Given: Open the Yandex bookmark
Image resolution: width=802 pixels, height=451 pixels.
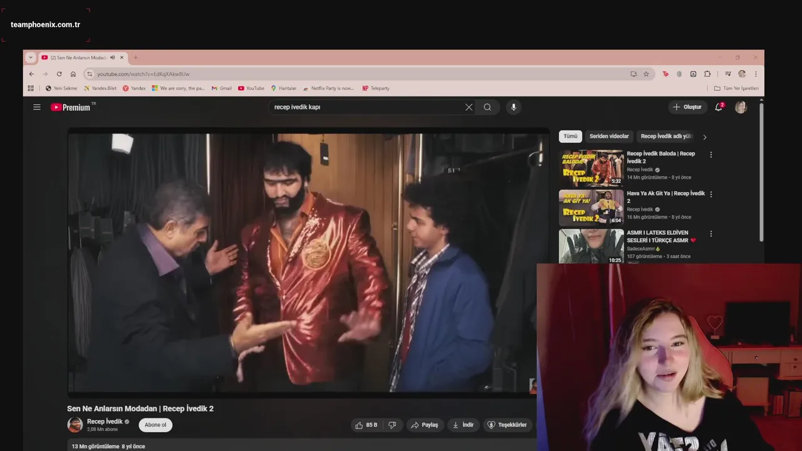Looking at the screenshot, I should (x=134, y=88).
